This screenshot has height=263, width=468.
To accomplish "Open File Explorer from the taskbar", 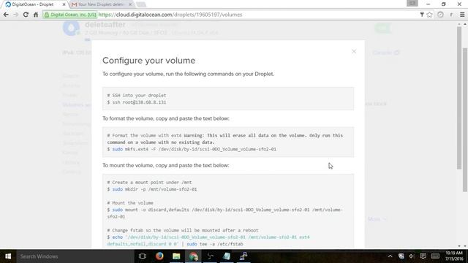I will 176,256.
